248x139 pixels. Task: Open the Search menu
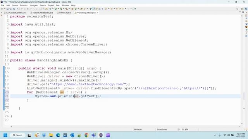(43, 5)
